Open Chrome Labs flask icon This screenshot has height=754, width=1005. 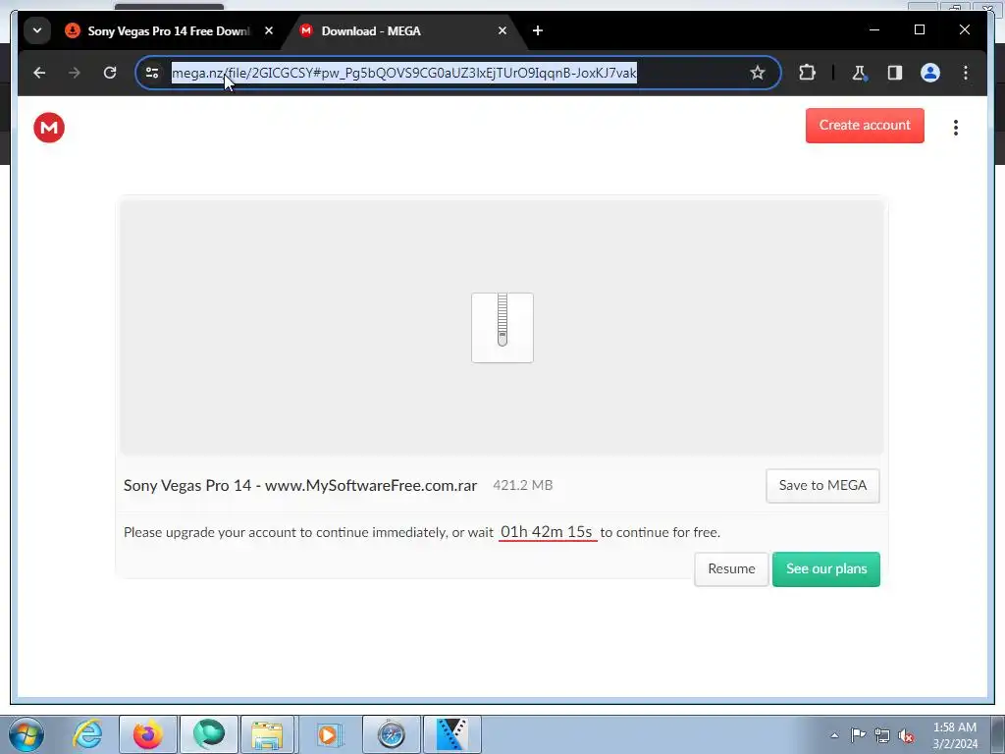(x=860, y=73)
